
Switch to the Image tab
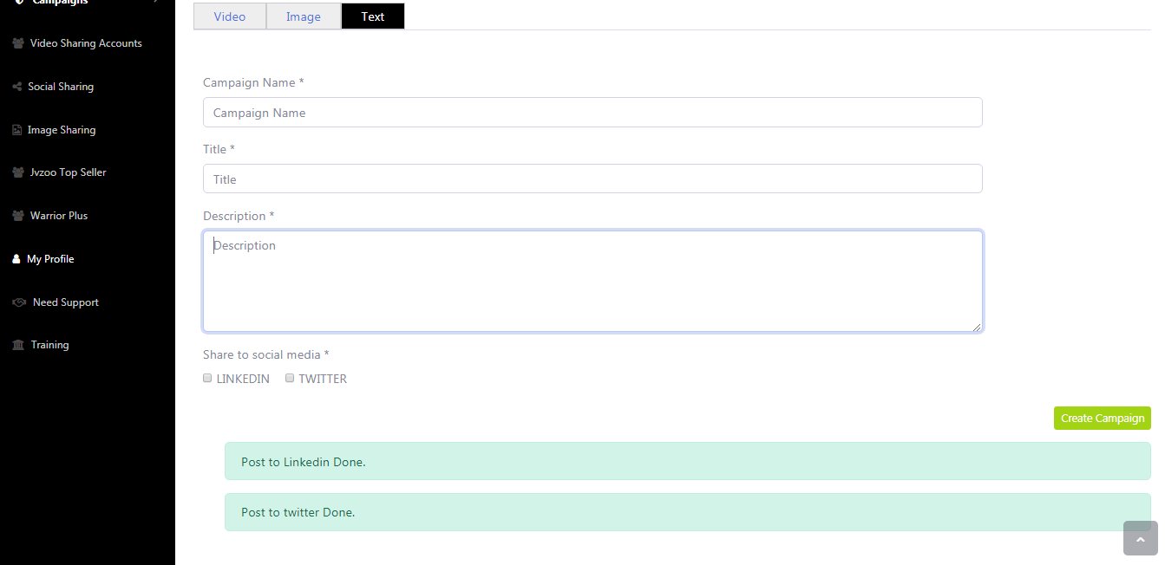click(304, 16)
